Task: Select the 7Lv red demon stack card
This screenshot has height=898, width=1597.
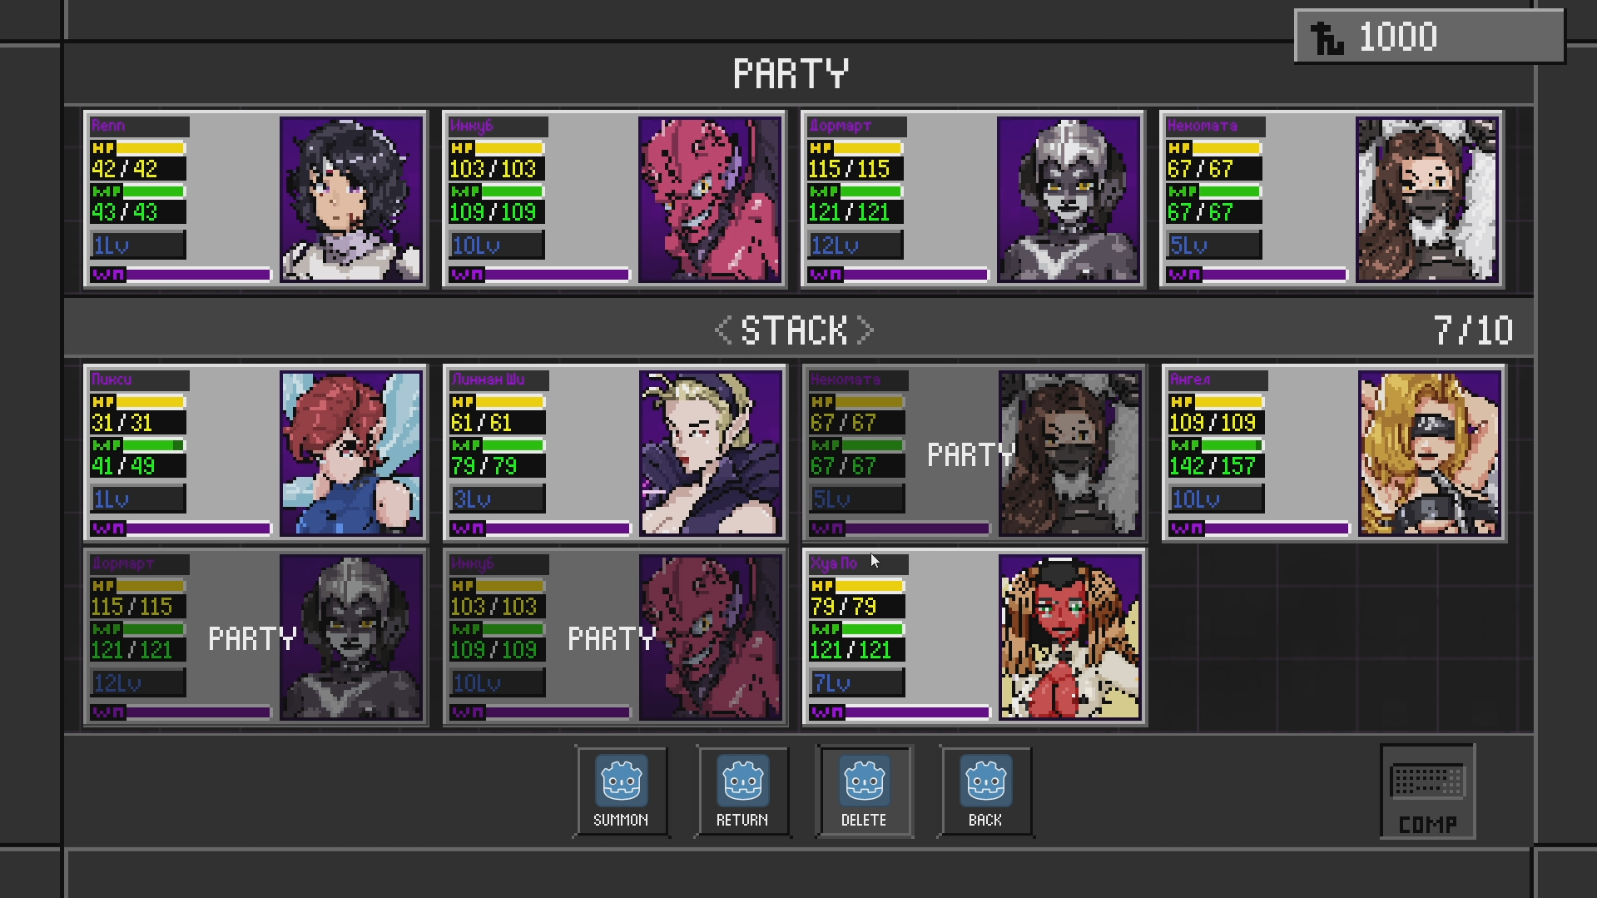Action: 974,637
